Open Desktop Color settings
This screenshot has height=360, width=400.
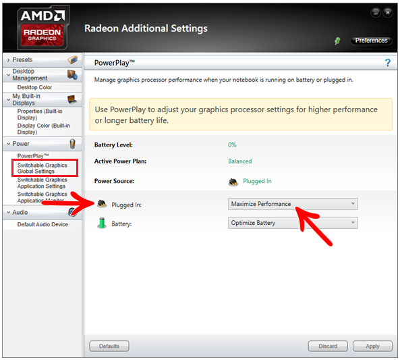coord(34,87)
